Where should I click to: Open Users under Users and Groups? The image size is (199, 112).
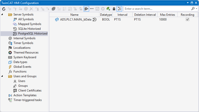tap(22, 81)
